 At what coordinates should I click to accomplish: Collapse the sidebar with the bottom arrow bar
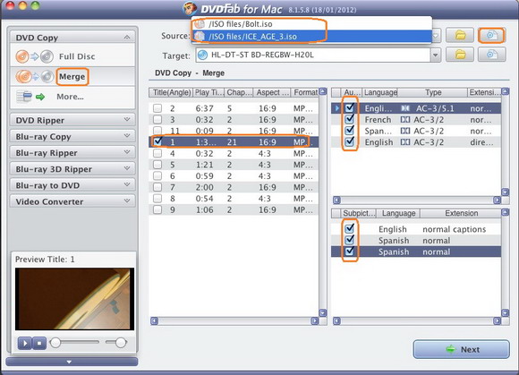tap(72, 362)
